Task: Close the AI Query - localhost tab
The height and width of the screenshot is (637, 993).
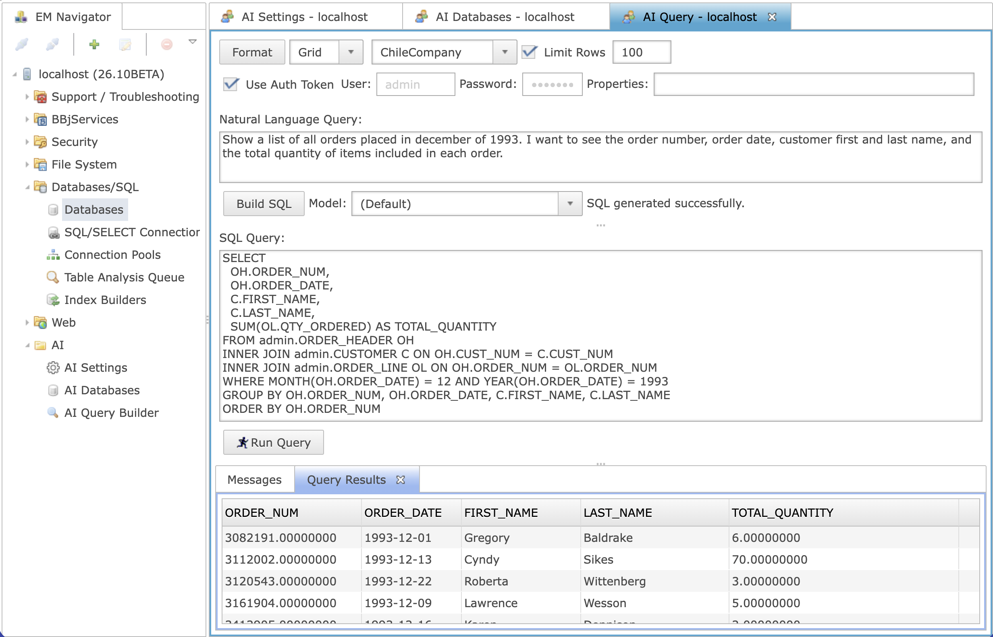Action: tap(772, 17)
